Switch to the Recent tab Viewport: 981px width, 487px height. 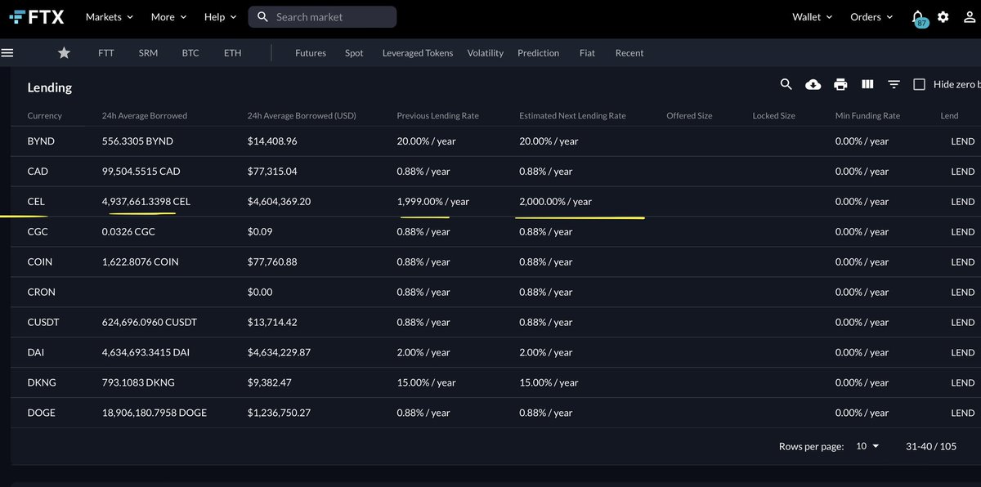[629, 52]
